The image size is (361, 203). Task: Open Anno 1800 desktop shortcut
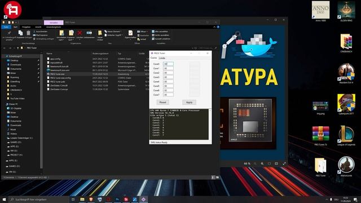pyautogui.click(x=320, y=11)
